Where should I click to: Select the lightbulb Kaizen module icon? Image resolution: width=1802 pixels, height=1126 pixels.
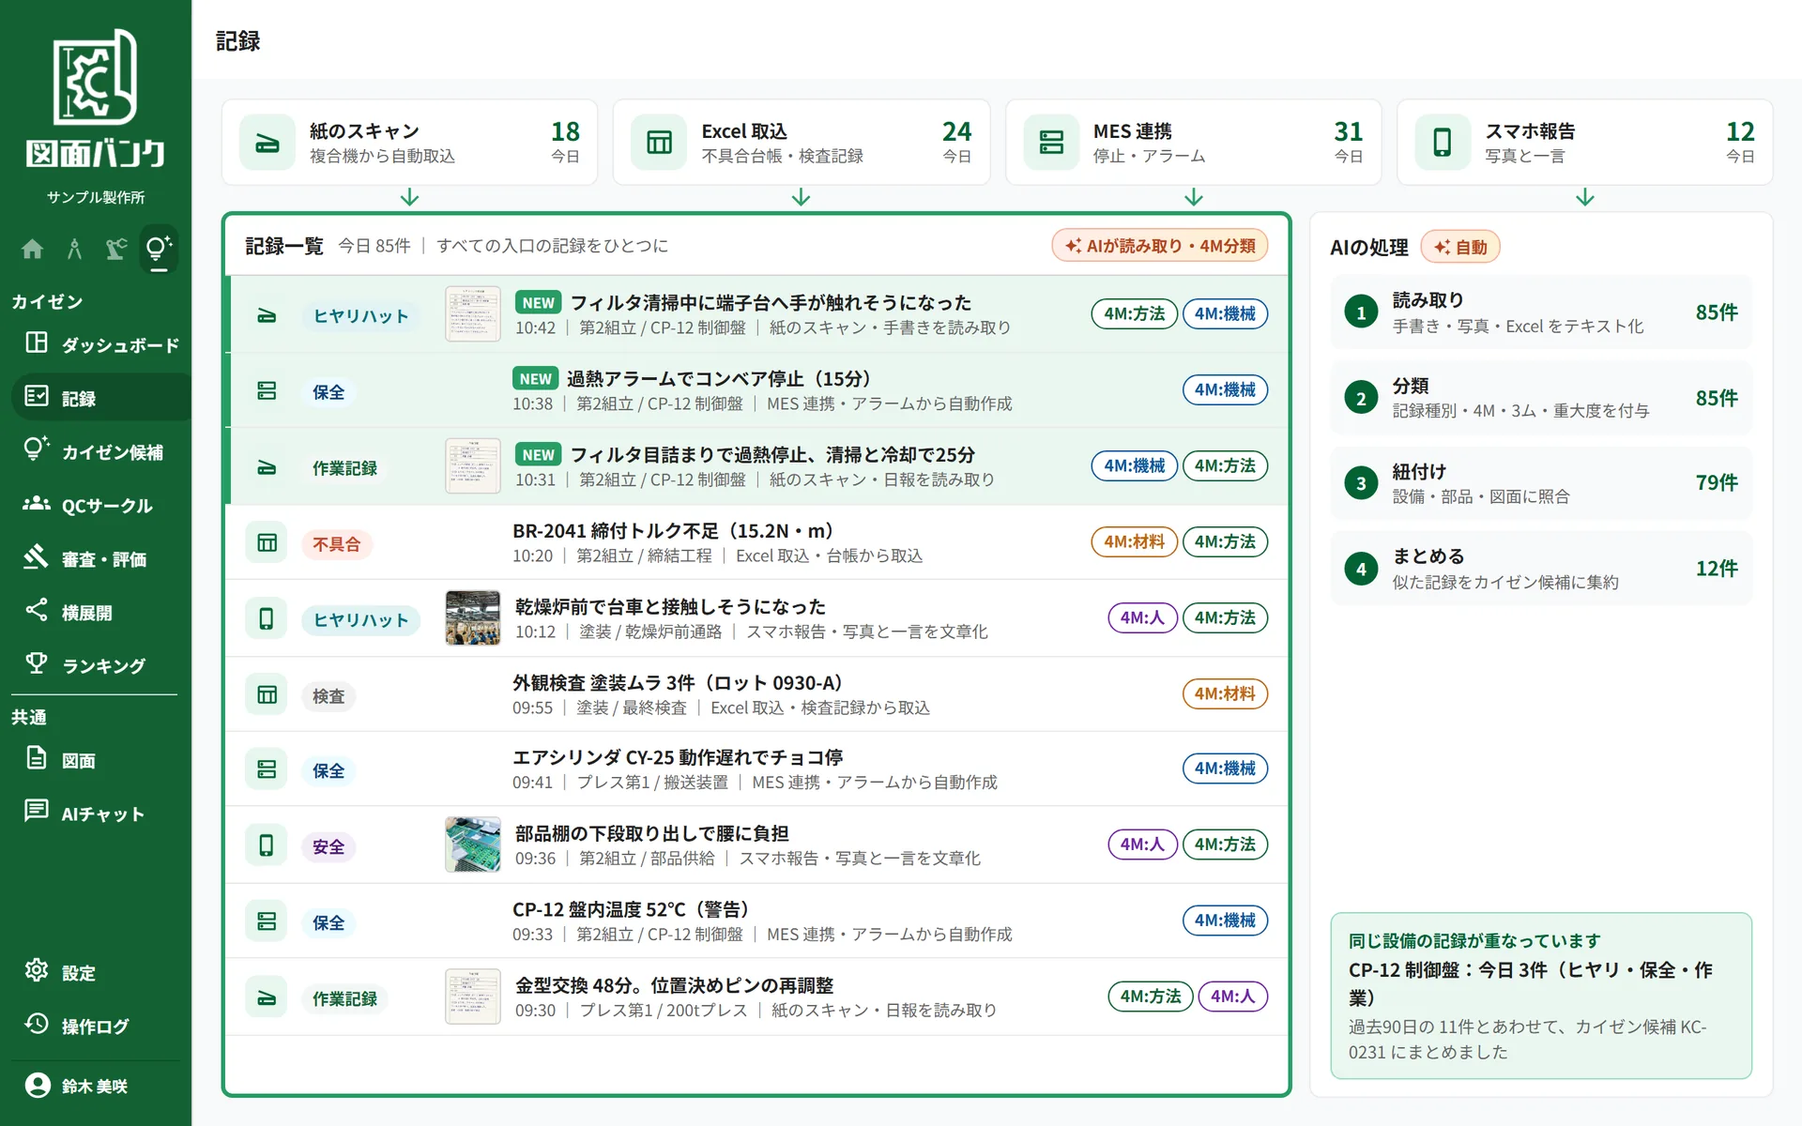[159, 249]
